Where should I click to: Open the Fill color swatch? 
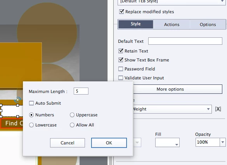167,142
